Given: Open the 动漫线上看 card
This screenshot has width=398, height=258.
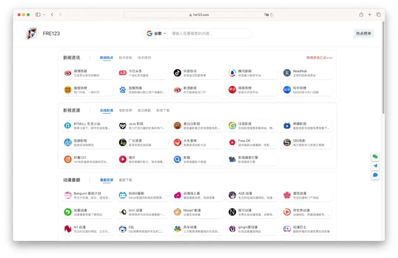Looking at the screenshot, I should pos(197,195).
